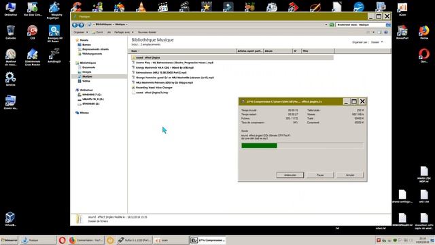This screenshot has width=435, height=245.
Task: Click the Back arrow in Explorer
Action: 75,25
